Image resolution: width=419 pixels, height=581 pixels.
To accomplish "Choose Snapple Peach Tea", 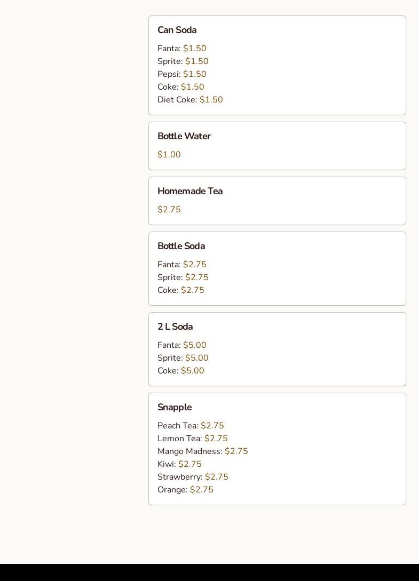I will click(x=191, y=426).
